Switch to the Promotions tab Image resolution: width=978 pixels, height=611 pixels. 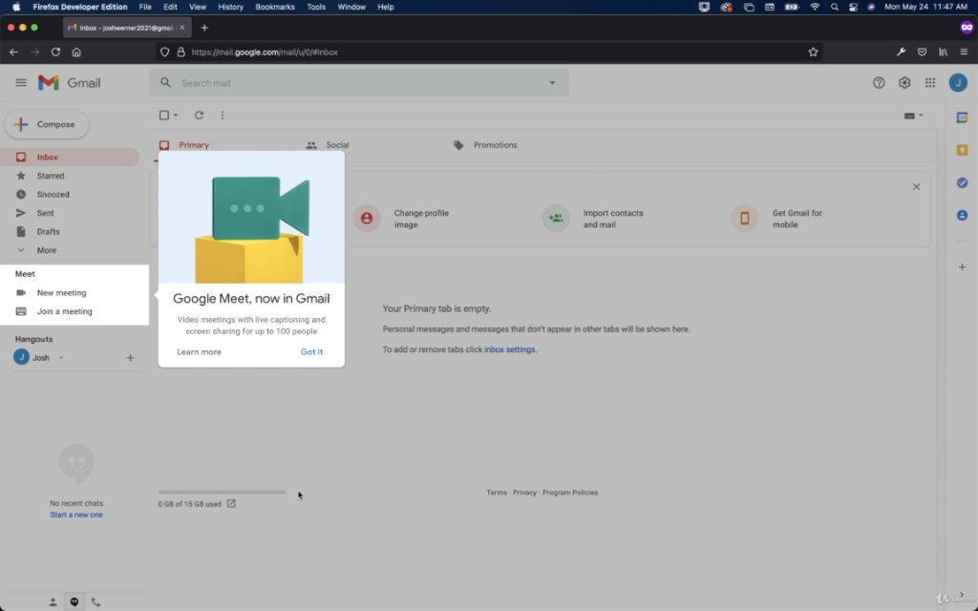click(x=486, y=145)
